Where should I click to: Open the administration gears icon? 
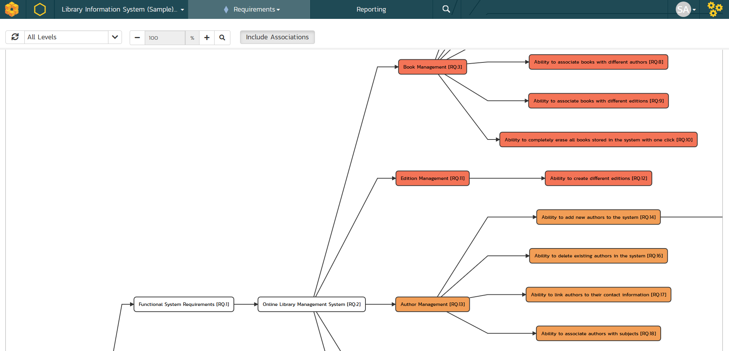(x=714, y=9)
